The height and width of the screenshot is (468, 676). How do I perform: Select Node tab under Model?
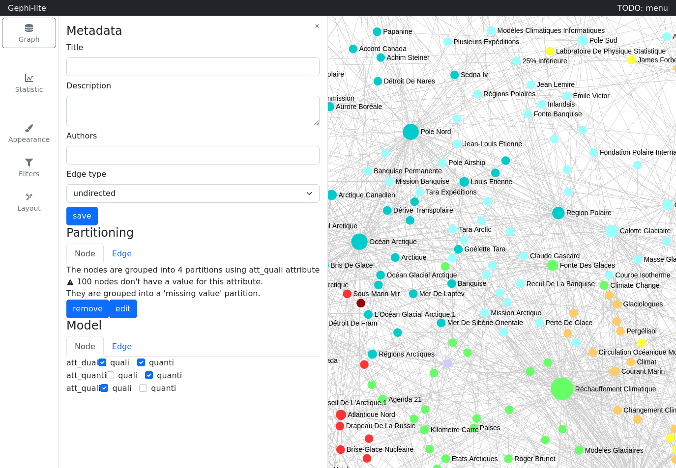click(x=85, y=347)
